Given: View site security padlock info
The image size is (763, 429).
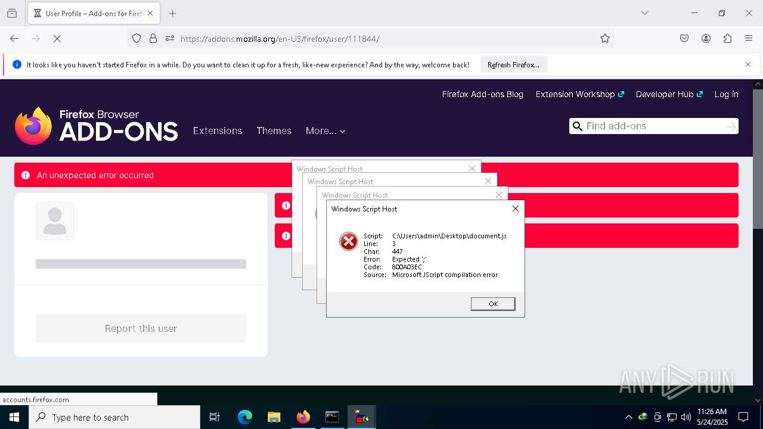Looking at the screenshot, I should (x=153, y=38).
